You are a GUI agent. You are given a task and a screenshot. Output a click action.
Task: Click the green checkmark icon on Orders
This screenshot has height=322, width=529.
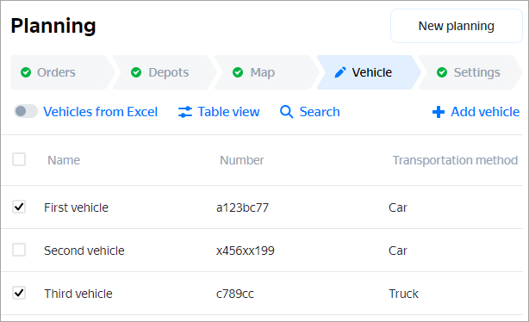[x=26, y=72]
